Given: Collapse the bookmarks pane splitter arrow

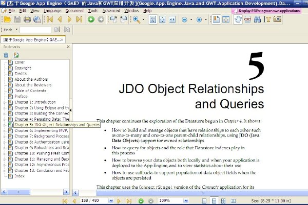Looking at the screenshot, I should (x=71, y=110).
